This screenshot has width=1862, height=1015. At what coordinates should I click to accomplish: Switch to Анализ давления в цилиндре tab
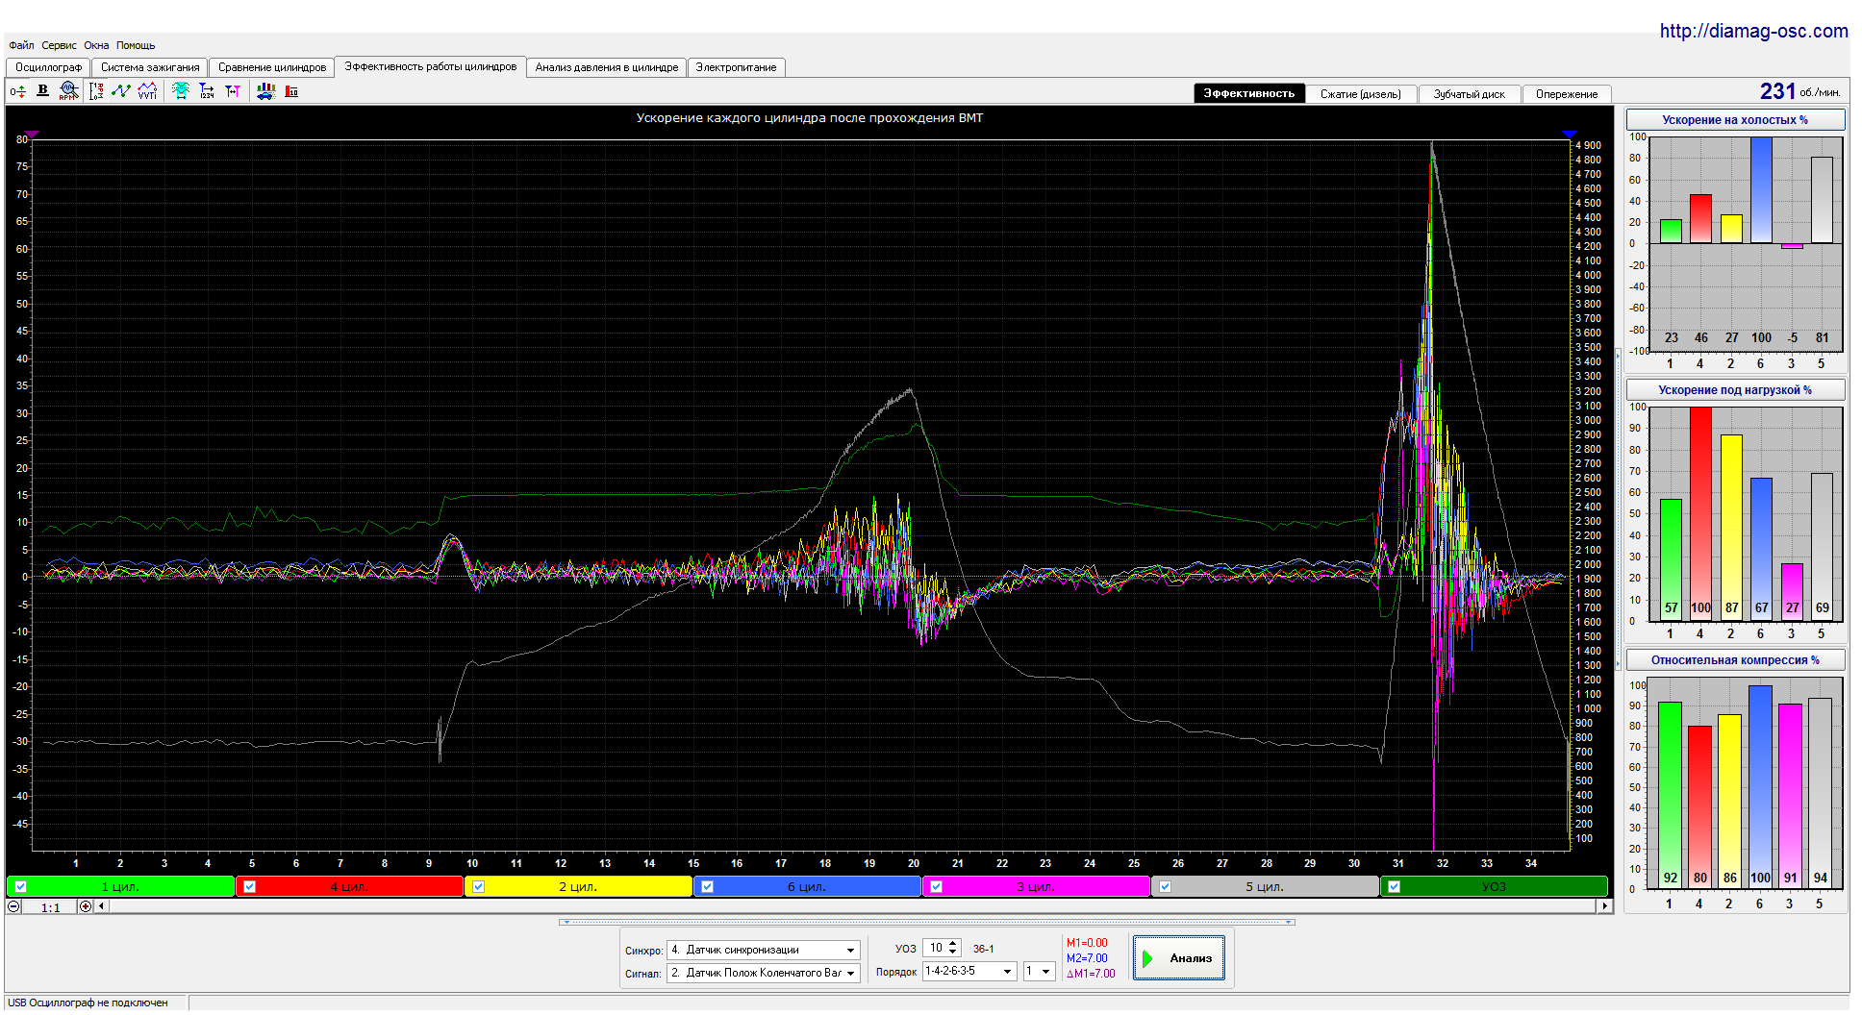coord(607,67)
